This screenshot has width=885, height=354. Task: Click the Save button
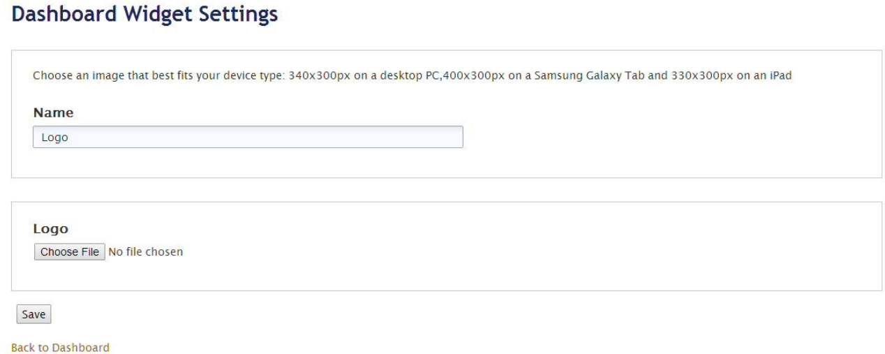pos(34,315)
